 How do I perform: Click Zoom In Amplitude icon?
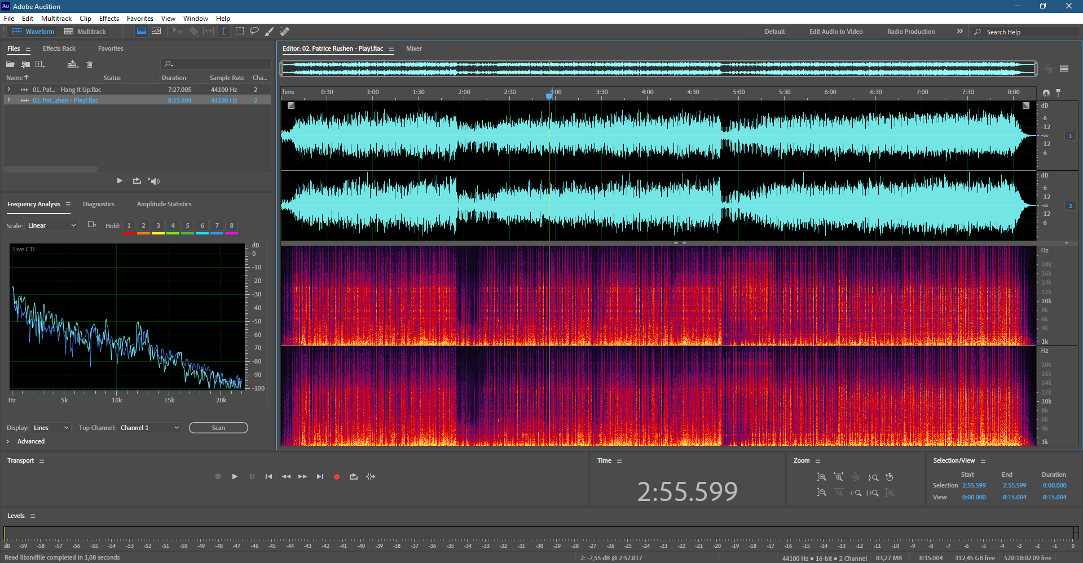821,477
